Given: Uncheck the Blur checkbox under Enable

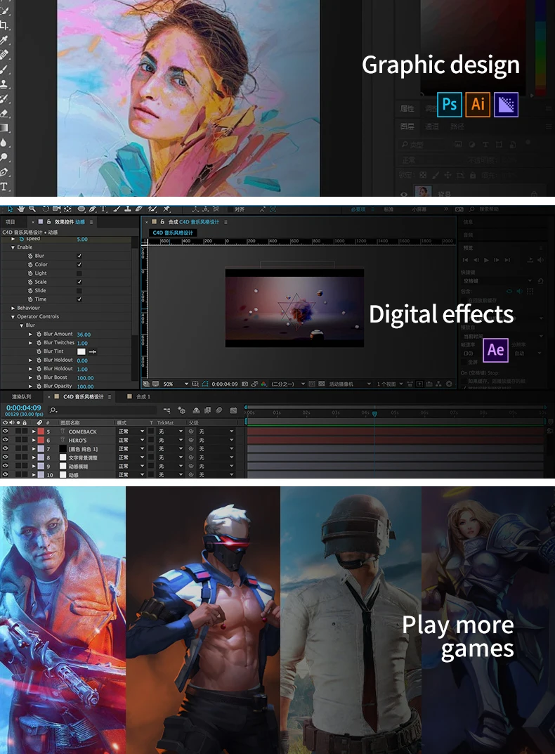Looking at the screenshot, I should (x=79, y=256).
